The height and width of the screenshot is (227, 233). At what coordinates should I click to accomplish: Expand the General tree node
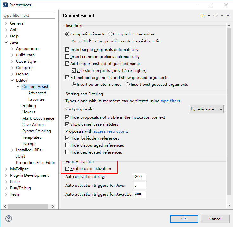pyautogui.click(x=6, y=23)
